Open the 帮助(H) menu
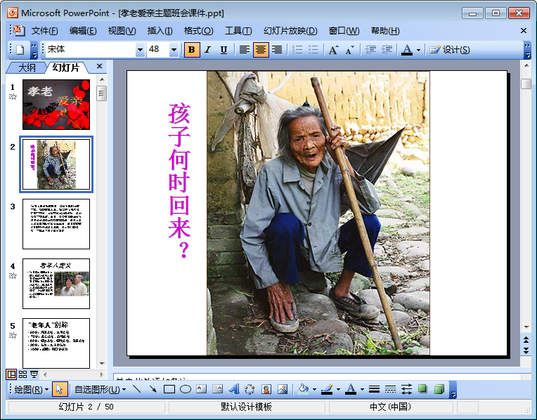 coord(385,31)
